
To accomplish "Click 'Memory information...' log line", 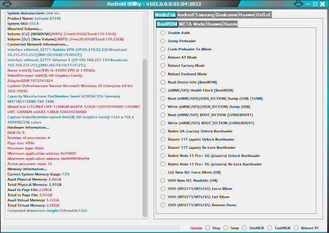I will (27, 169).
